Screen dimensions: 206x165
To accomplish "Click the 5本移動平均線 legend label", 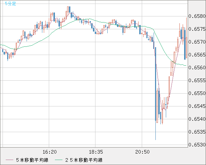I will click(x=32, y=160).
